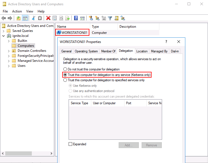Click the Find objects magnifier icon
208x163 pixels.
tap(116, 18)
